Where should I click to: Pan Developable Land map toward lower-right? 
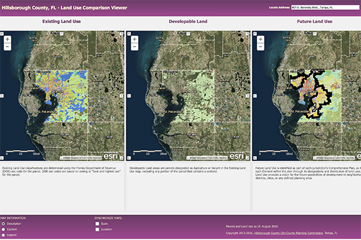click(x=248, y=158)
